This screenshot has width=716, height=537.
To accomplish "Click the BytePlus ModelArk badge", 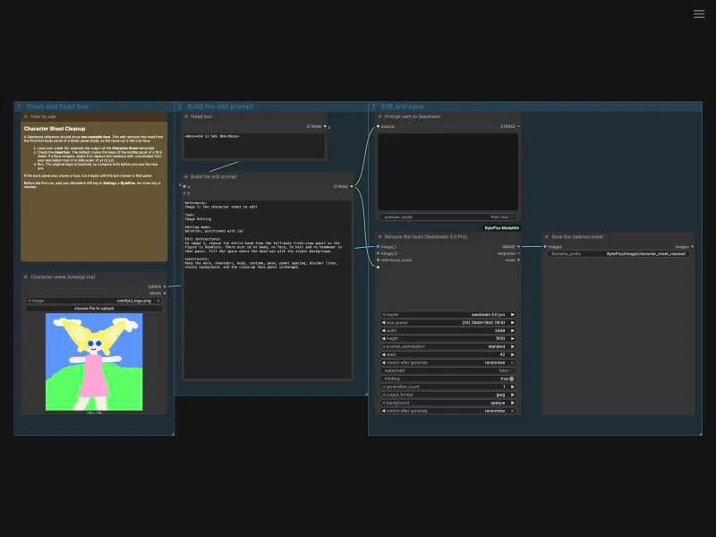I will [x=501, y=227].
